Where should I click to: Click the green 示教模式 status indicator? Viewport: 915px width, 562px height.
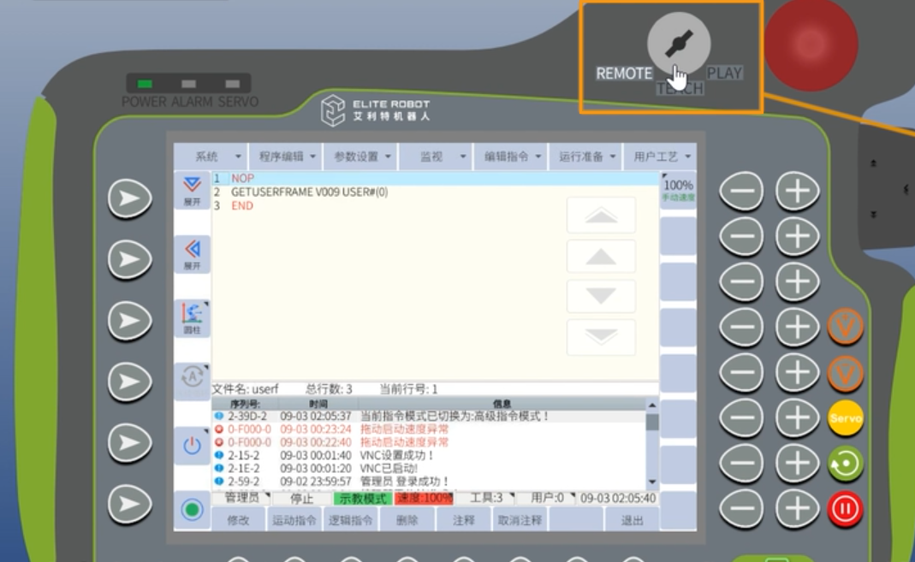[x=362, y=499]
